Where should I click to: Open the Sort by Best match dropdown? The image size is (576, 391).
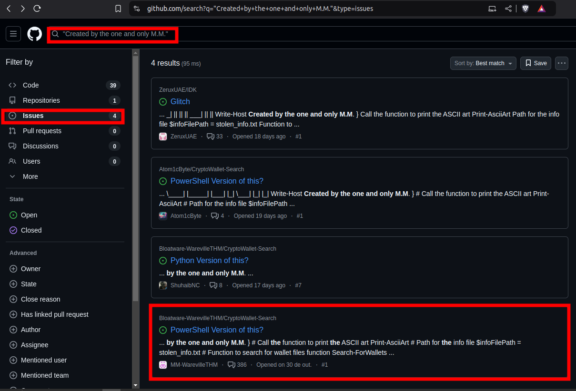(483, 63)
